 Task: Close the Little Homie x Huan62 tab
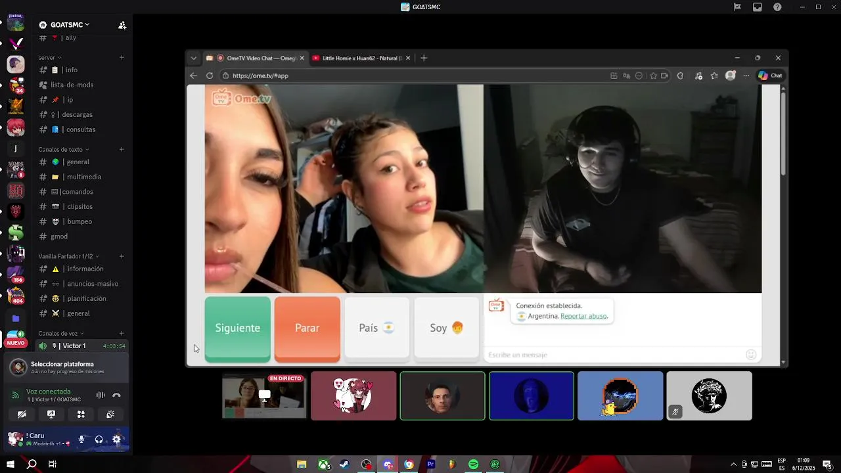408,58
